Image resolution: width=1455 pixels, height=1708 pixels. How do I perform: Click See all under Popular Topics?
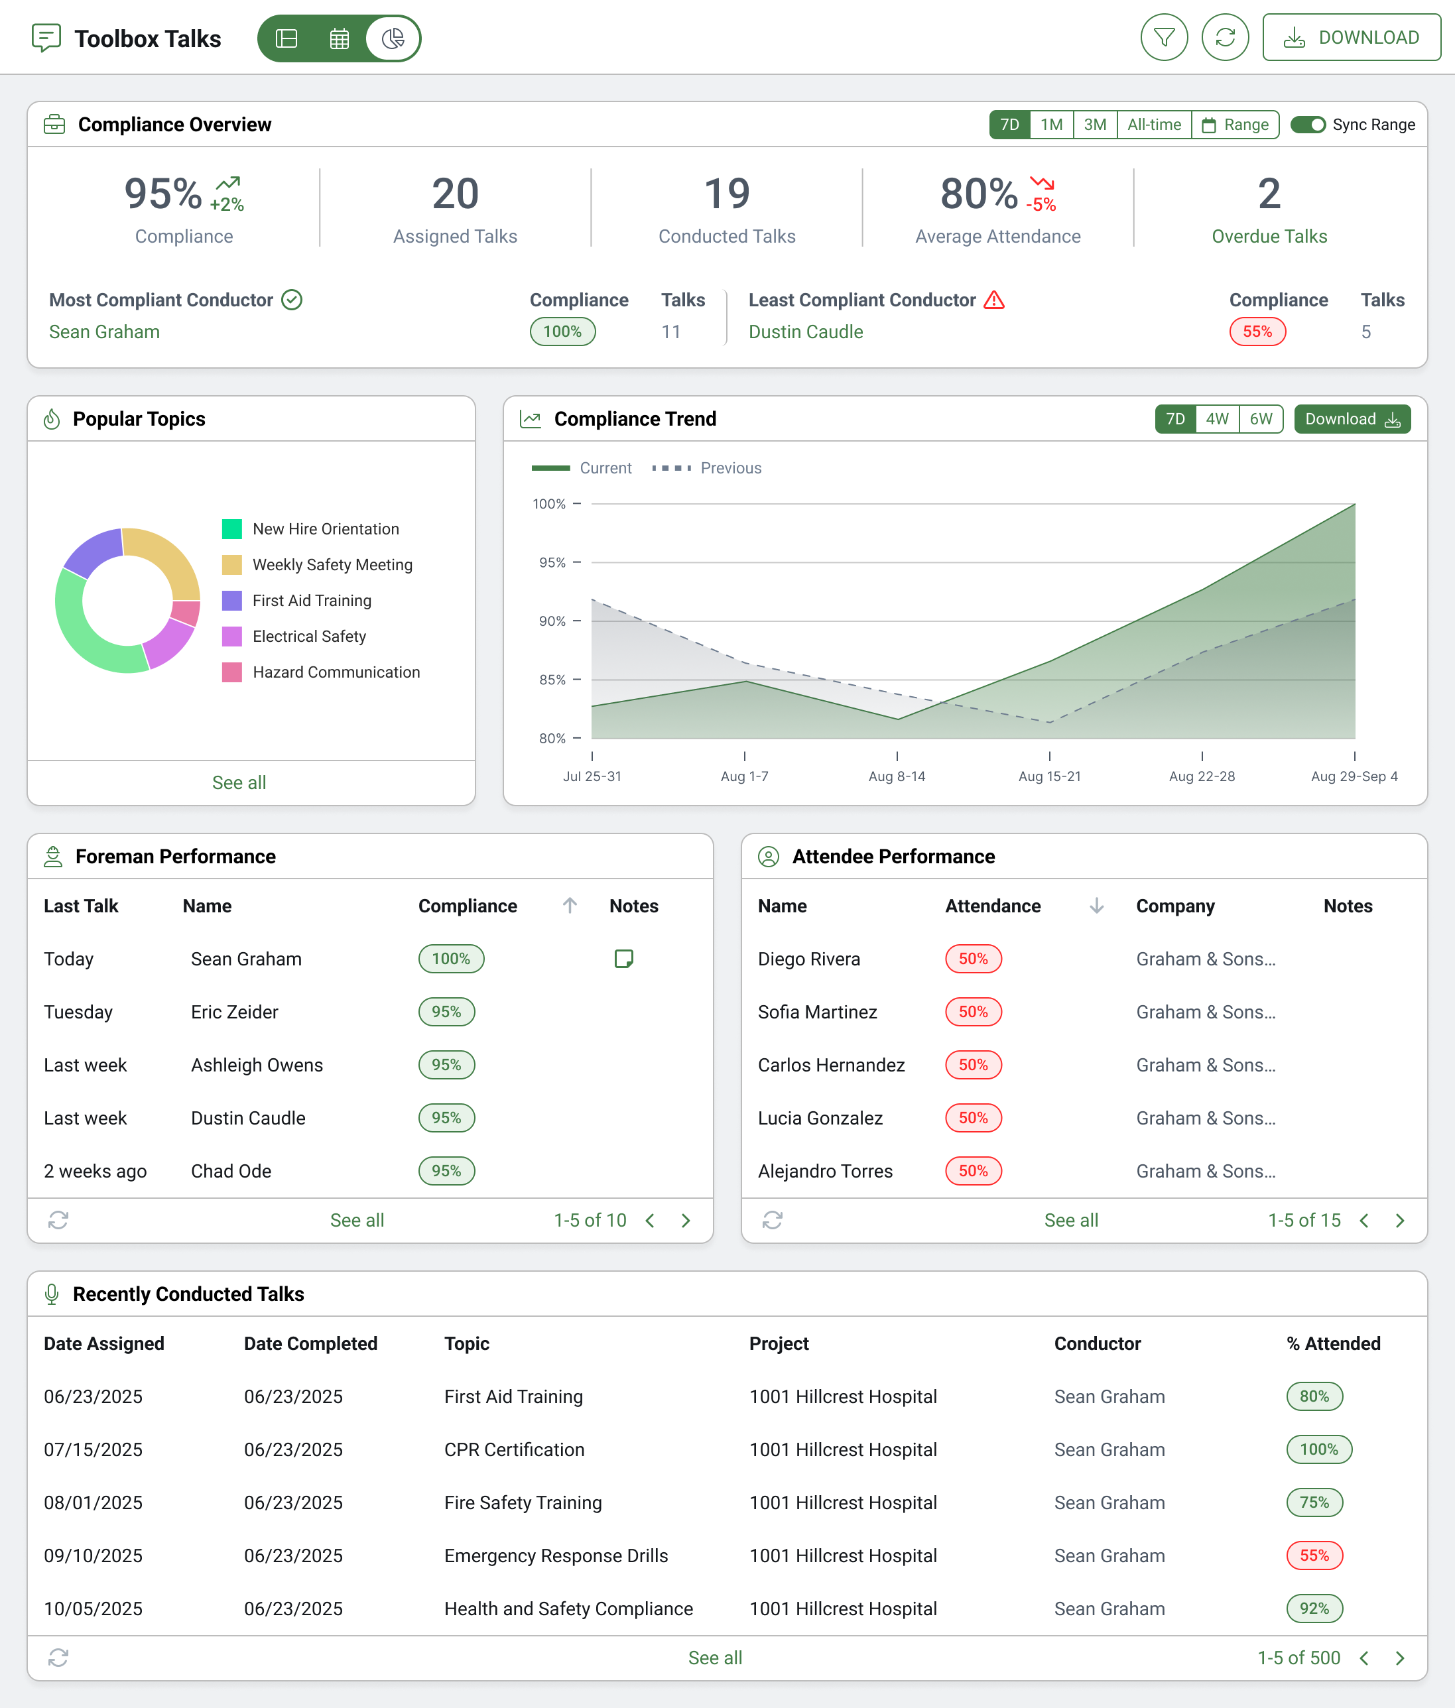(239, 782)
